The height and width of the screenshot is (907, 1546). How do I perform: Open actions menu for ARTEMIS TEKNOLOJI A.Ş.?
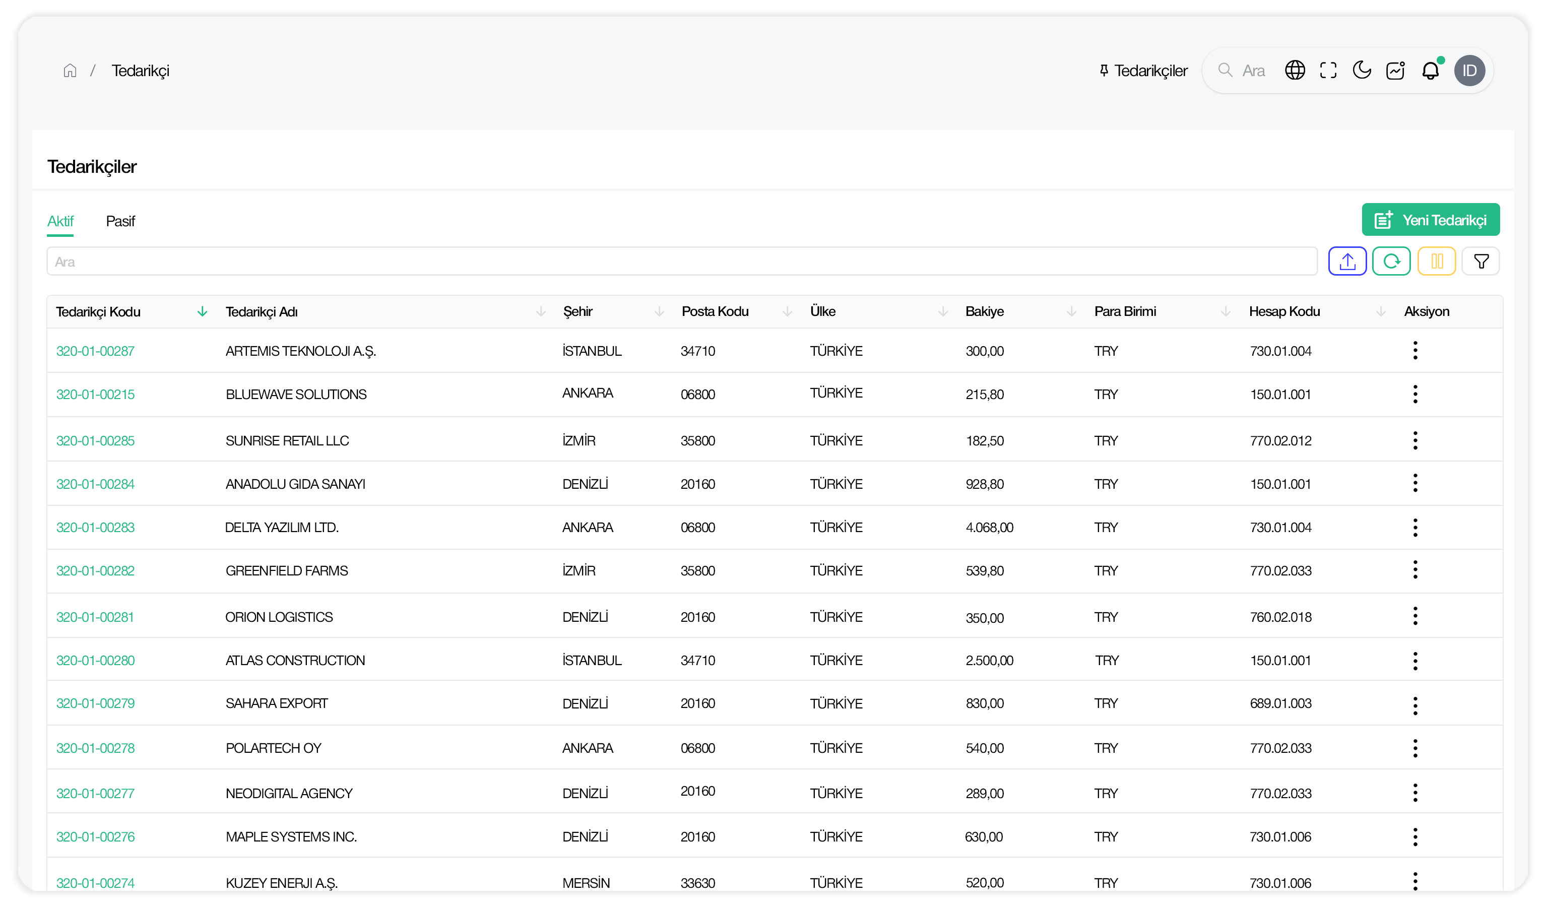[x=1415, y=350]
